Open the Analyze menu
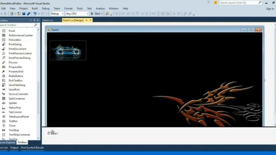Viewport: 276px width, 155px height. point(100,9)
